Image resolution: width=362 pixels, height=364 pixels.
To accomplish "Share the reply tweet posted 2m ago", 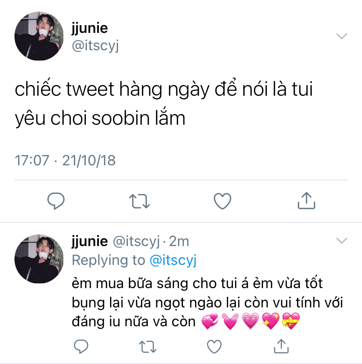I will coord(281,346).
